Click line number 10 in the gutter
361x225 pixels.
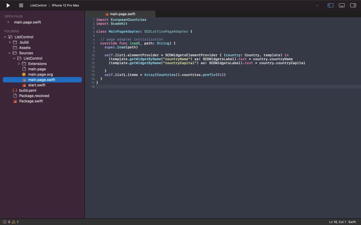(93, 55)
